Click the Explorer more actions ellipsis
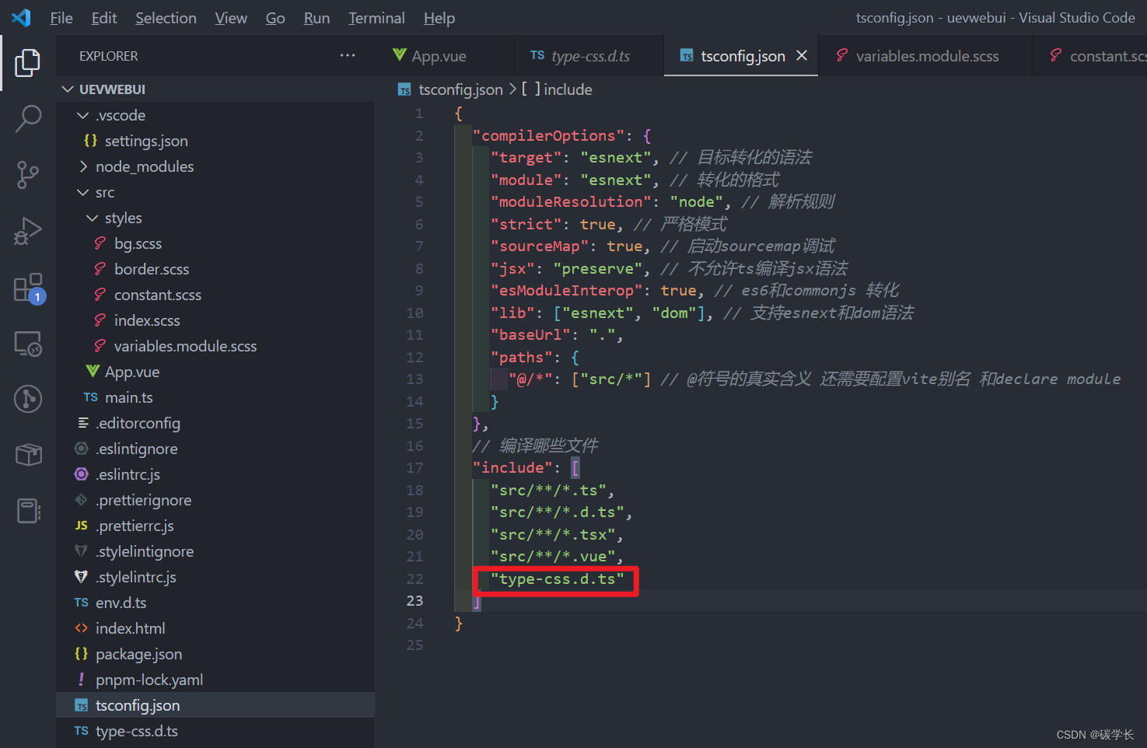 (348, 55)
